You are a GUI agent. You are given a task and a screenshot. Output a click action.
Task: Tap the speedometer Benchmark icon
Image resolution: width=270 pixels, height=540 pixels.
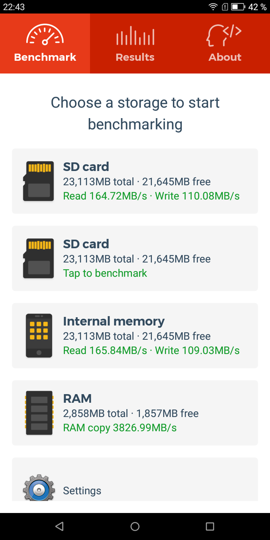coord(45,35)
